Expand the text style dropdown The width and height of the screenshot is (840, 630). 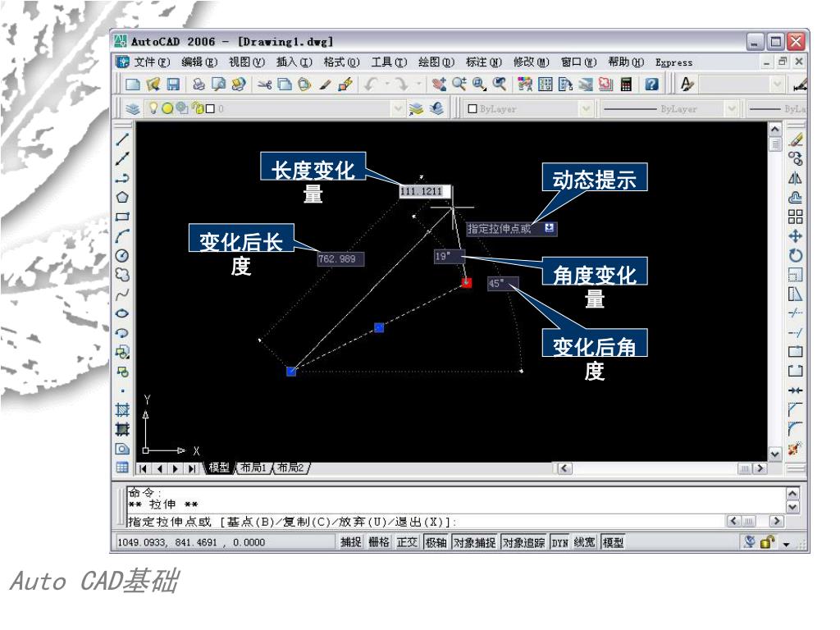(777, 84)
